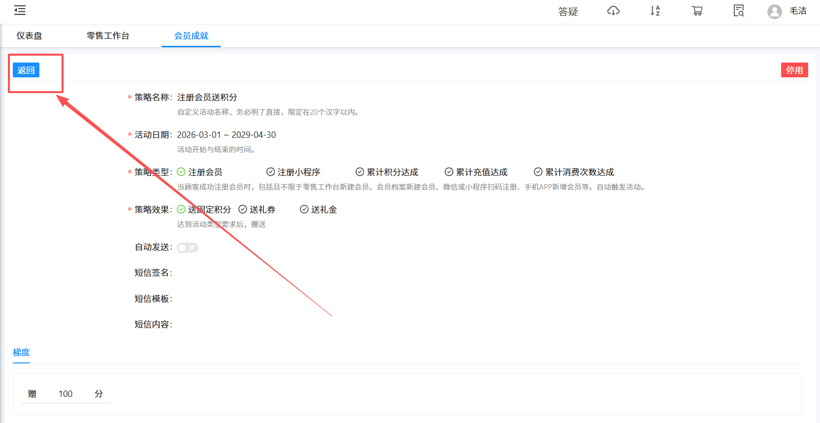Select 送礼券 strategy effect
This screenshot has width=820, height=423.
[257, 209]
